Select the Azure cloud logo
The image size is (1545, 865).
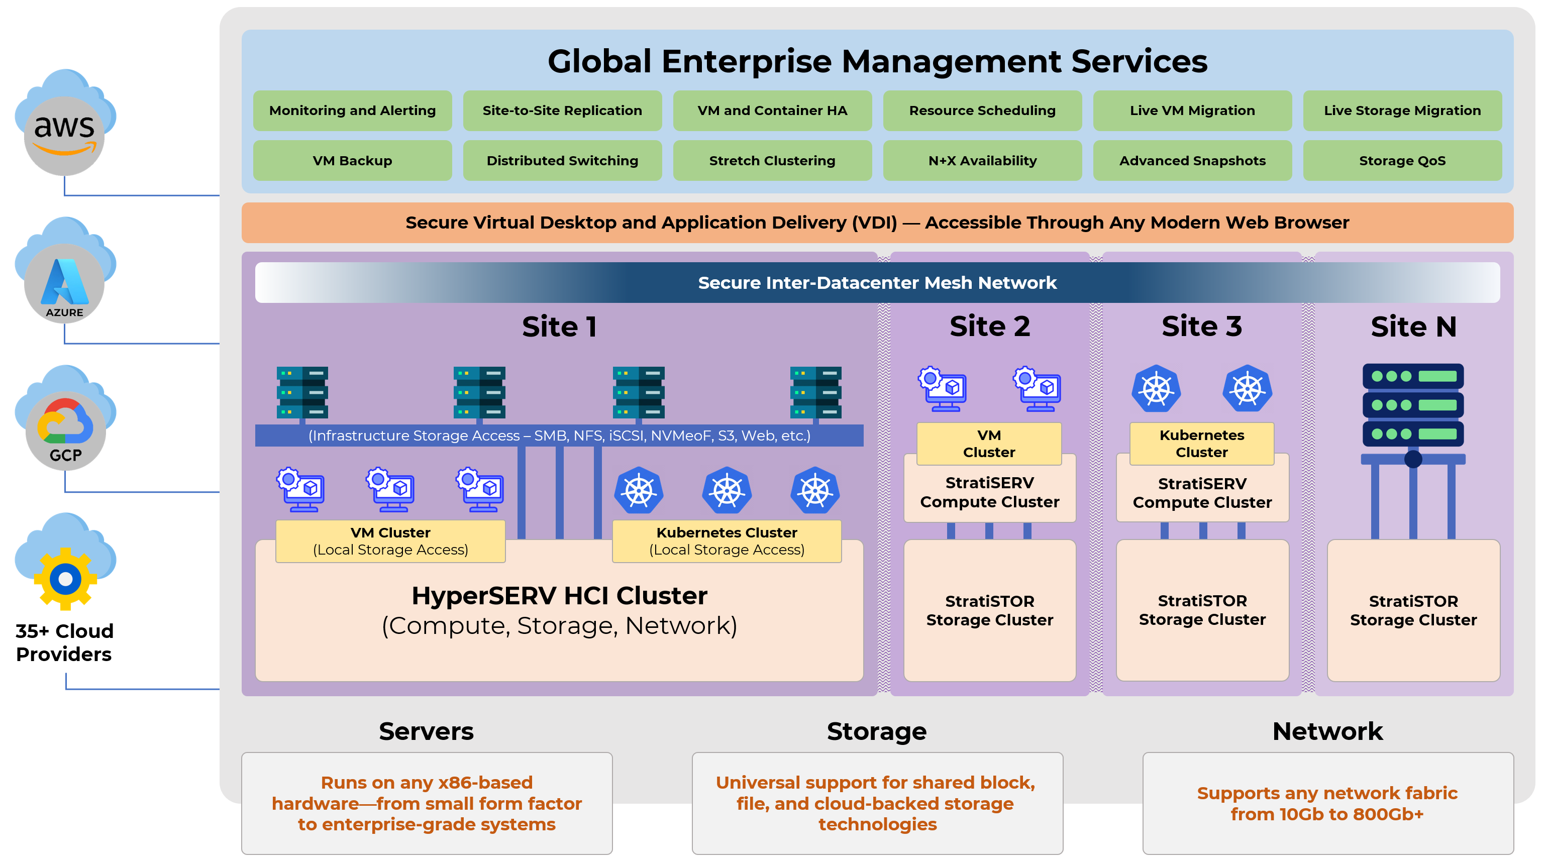(65, 270)
